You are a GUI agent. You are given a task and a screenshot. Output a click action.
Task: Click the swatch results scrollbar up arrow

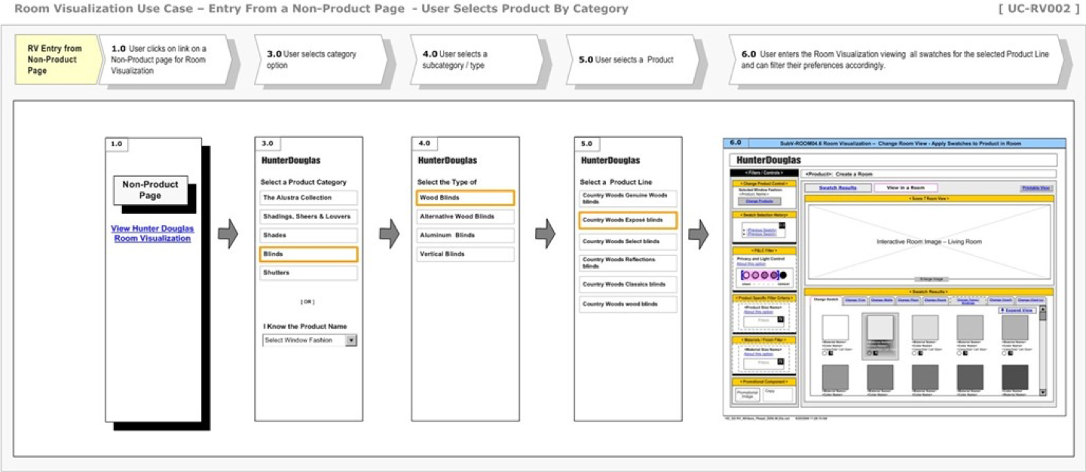pyautogui.click(x=1042, y=311)
